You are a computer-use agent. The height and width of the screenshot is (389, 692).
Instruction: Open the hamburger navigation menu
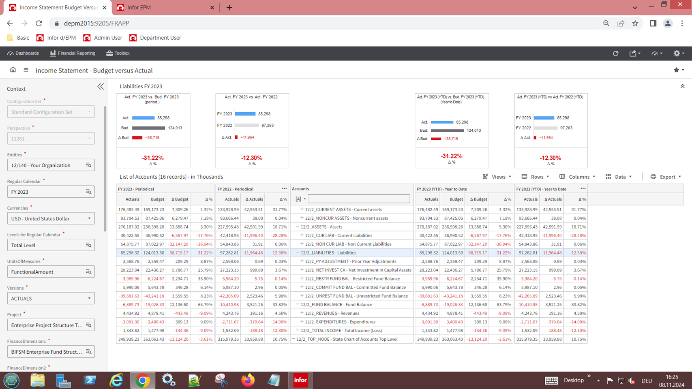[x=26, y=70]
